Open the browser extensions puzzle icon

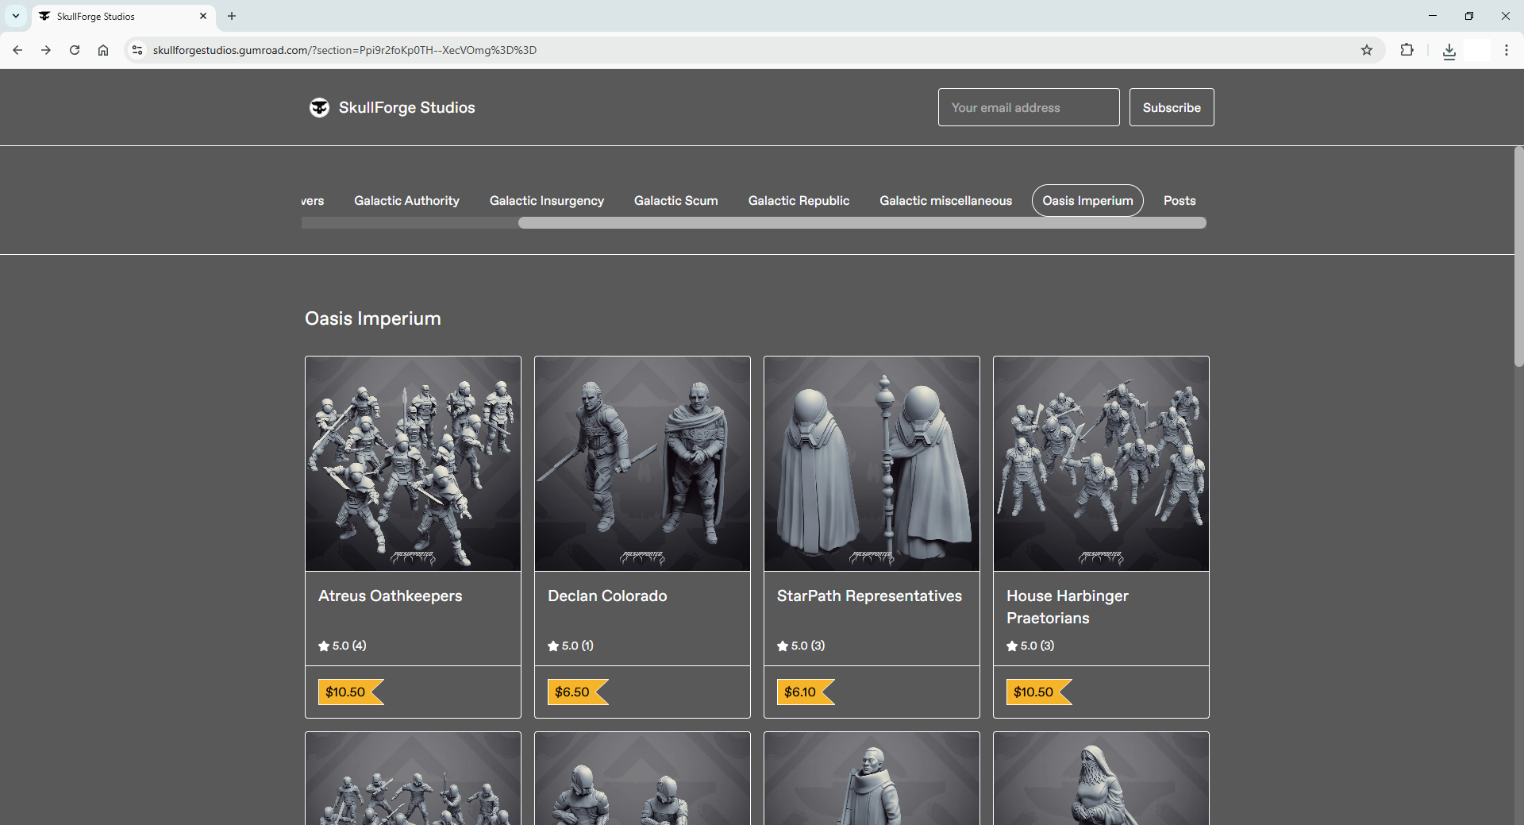pos(1407,50)
